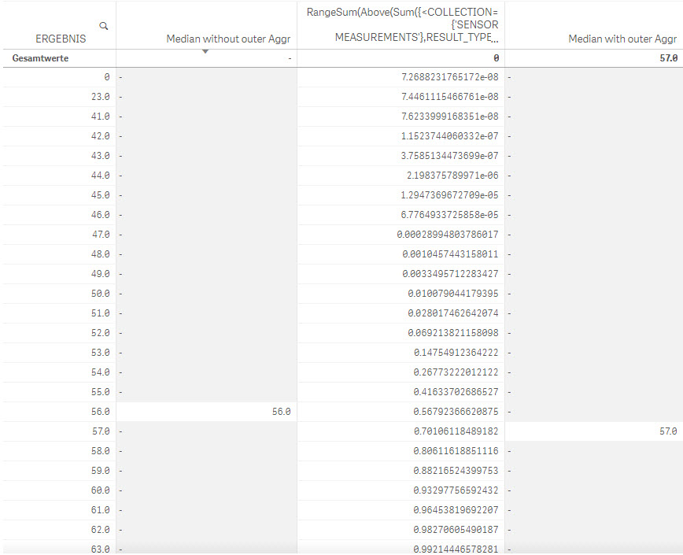Select Median without outer Aggr column header

[x=228, y=39]
